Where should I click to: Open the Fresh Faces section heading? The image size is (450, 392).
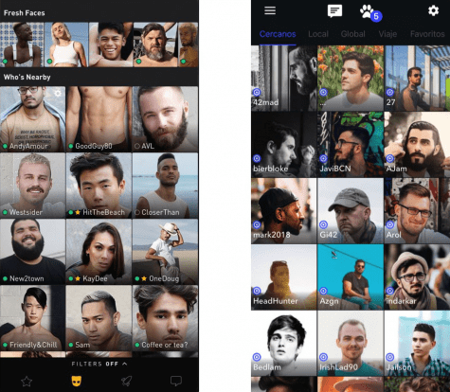[24, 13]
